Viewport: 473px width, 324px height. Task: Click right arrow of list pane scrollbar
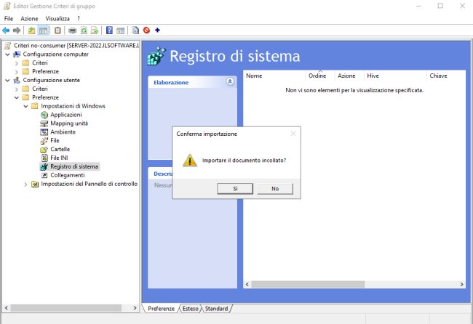coord(461,284)
